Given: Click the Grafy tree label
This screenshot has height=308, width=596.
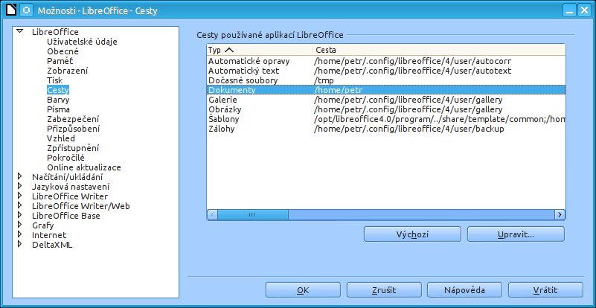Looking at the screenshot, I should pyautogui.click(x=42, y=225).
